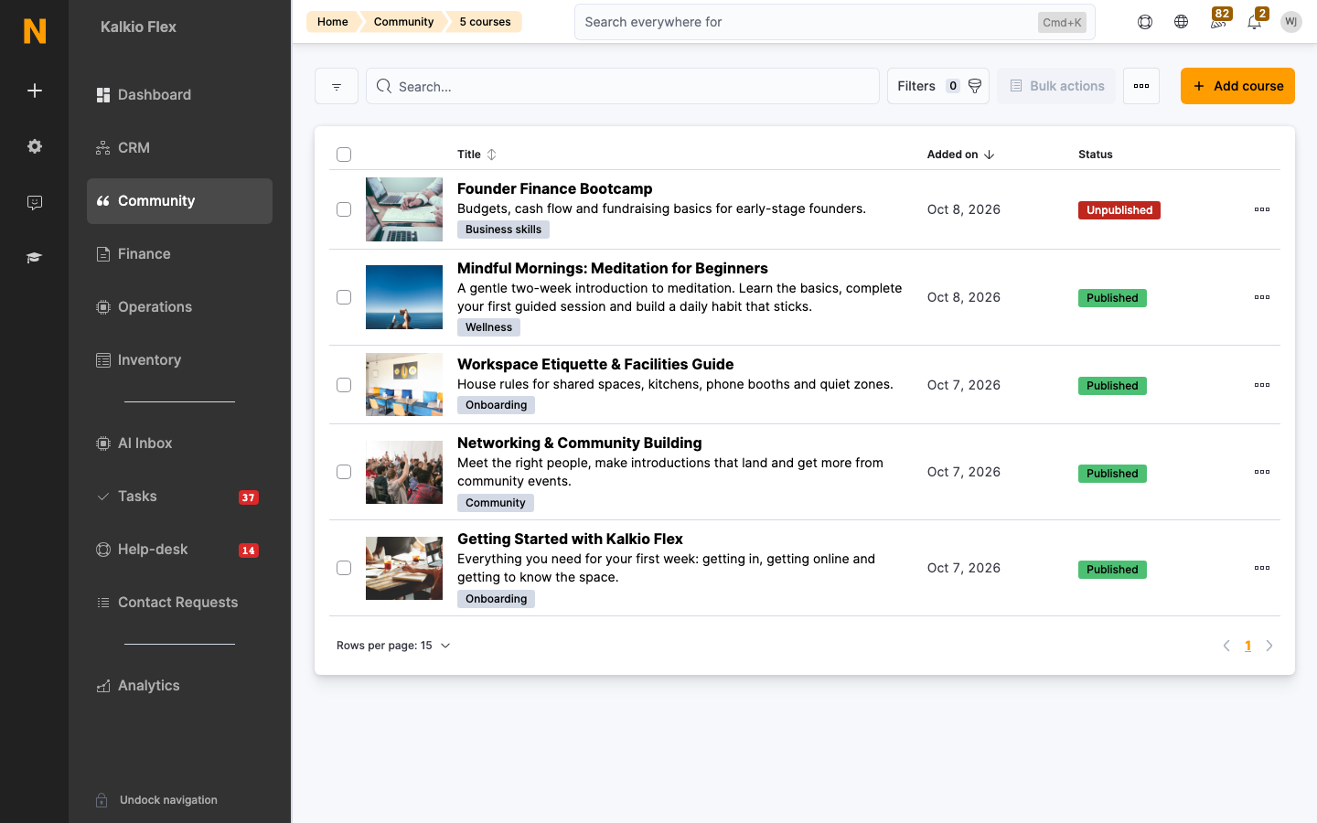This screenshot has width=1317, height=823.
Task: Click the Undock navigation lock icon
Action: coord(102,800)
